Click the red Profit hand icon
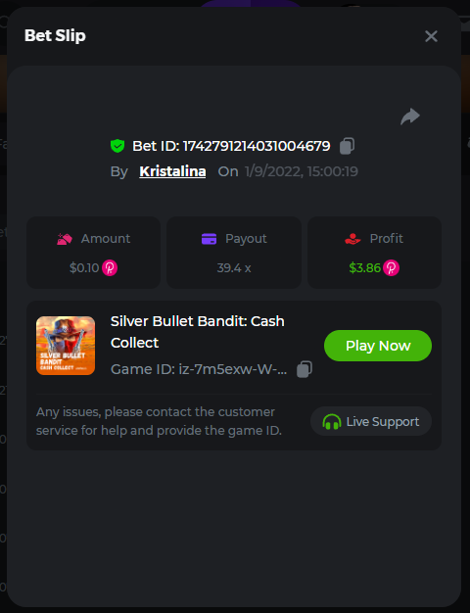This screenshot has width=470, height=613. click(352, 239)
